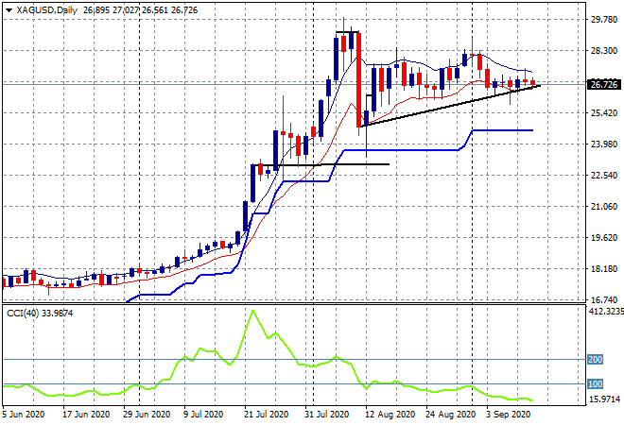
Task: Select the black horizontal support line
Action: [321, 164]
